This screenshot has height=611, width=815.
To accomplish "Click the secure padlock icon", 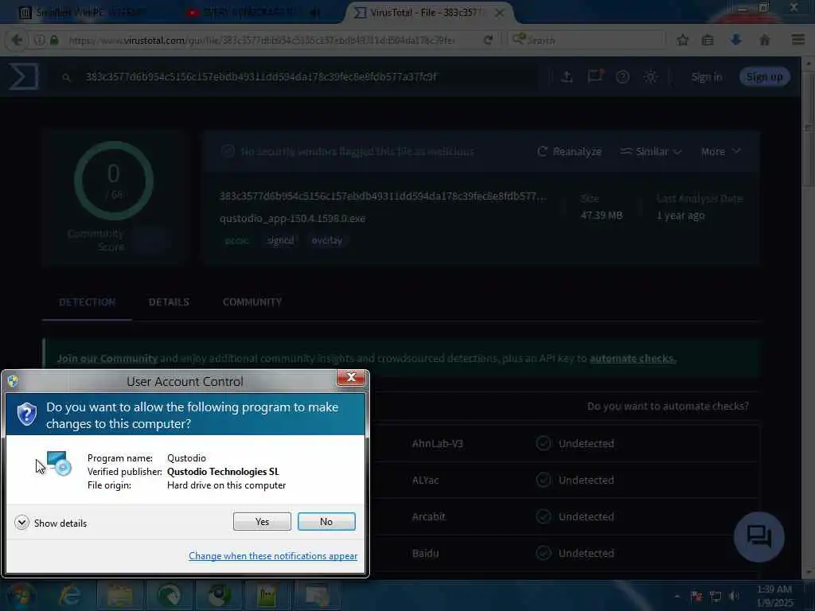I will click(54, 40).
